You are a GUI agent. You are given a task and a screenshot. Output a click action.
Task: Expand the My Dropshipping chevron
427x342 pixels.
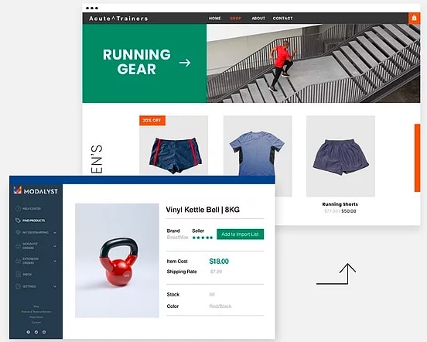(x=55, y=233)
